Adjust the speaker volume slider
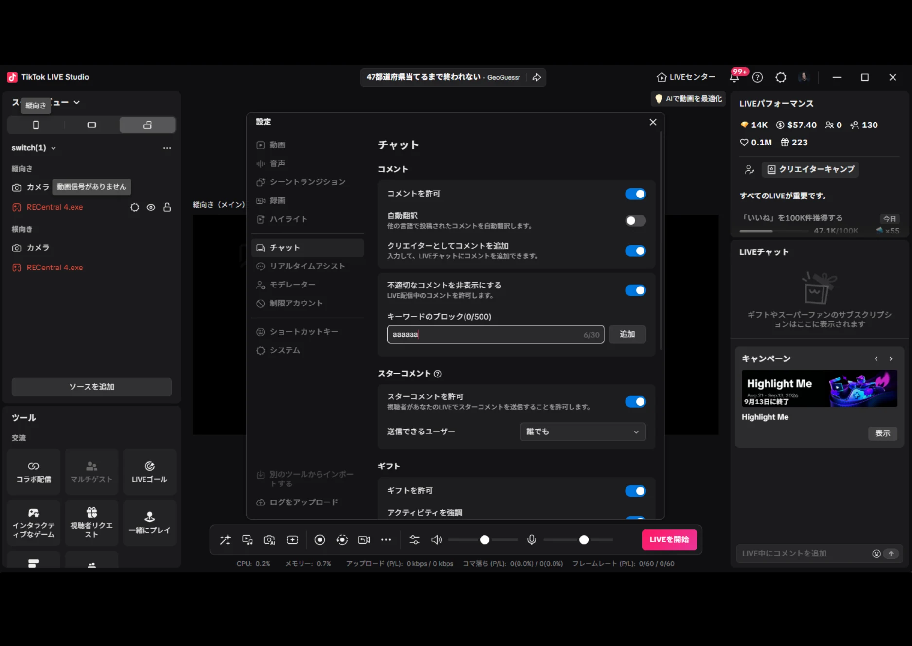 pyautogui.click(x=483, y=540)
